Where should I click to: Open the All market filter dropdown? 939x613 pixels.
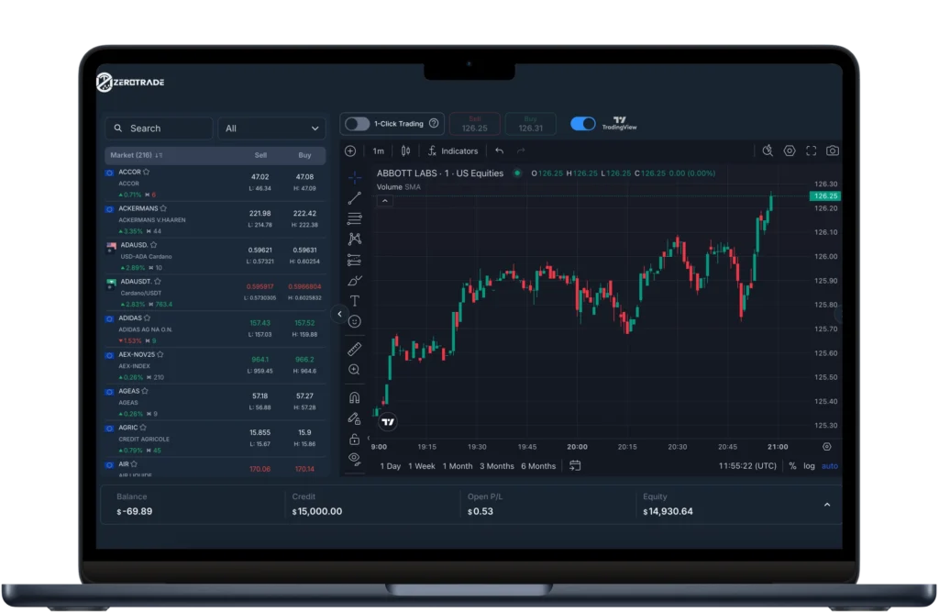click(x=272, y=128)
